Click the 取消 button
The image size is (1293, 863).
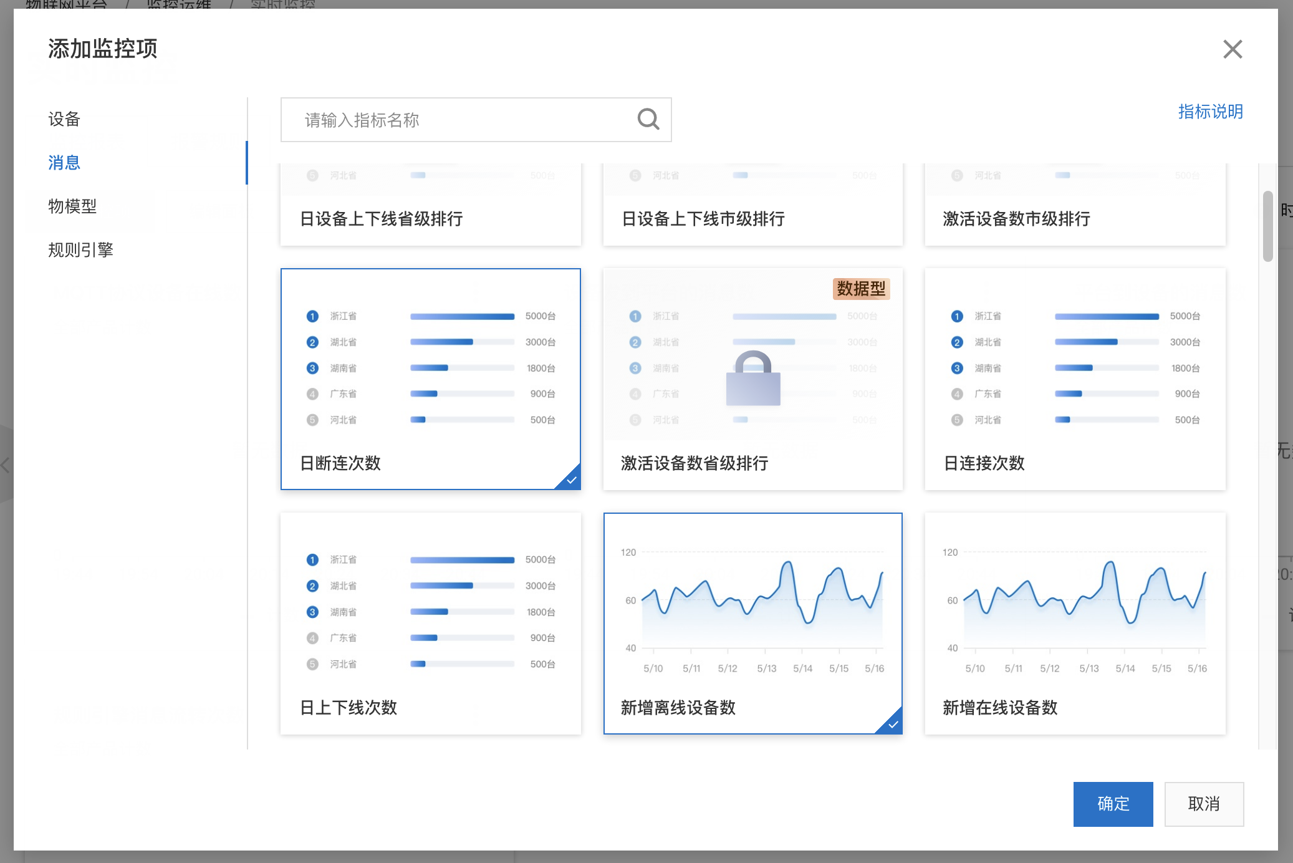pos(1204,804)
